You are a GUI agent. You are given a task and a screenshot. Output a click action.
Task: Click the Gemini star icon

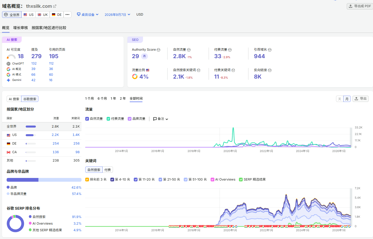8,80
